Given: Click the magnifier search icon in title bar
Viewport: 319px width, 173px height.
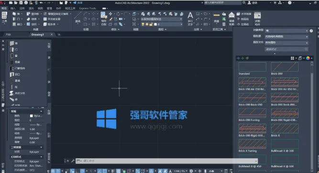Looking at the screenshot, I should [244, 3].
